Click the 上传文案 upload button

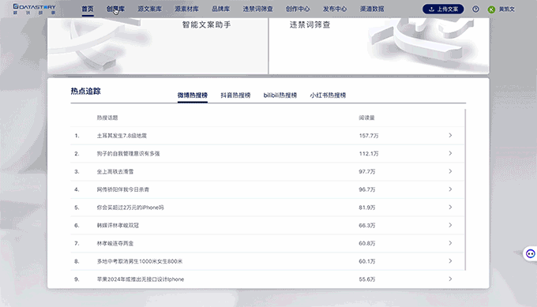pos(443,9)
